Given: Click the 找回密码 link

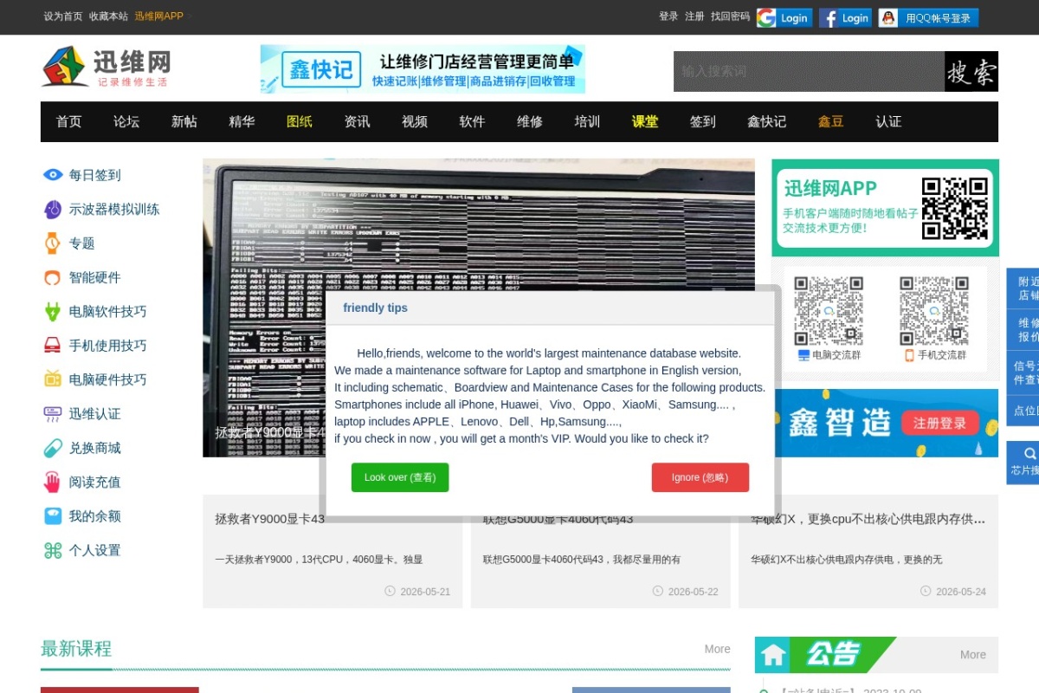Looking at the screenshot, I should click(x=730, y=16).
